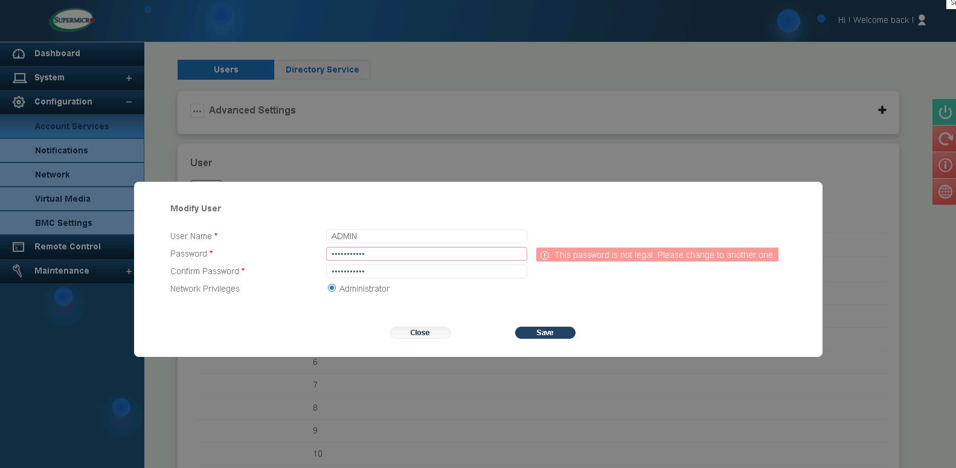Click the User Name input field
This screenshot has width=956, height=468.
(x=426, y=236)
